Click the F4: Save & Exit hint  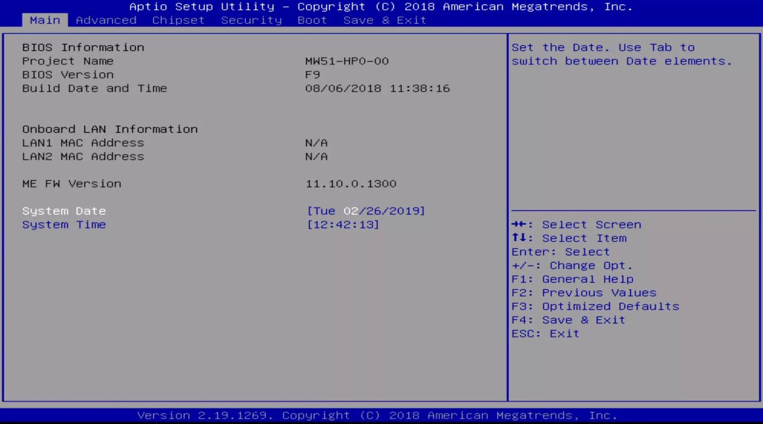tap(568, 320)
